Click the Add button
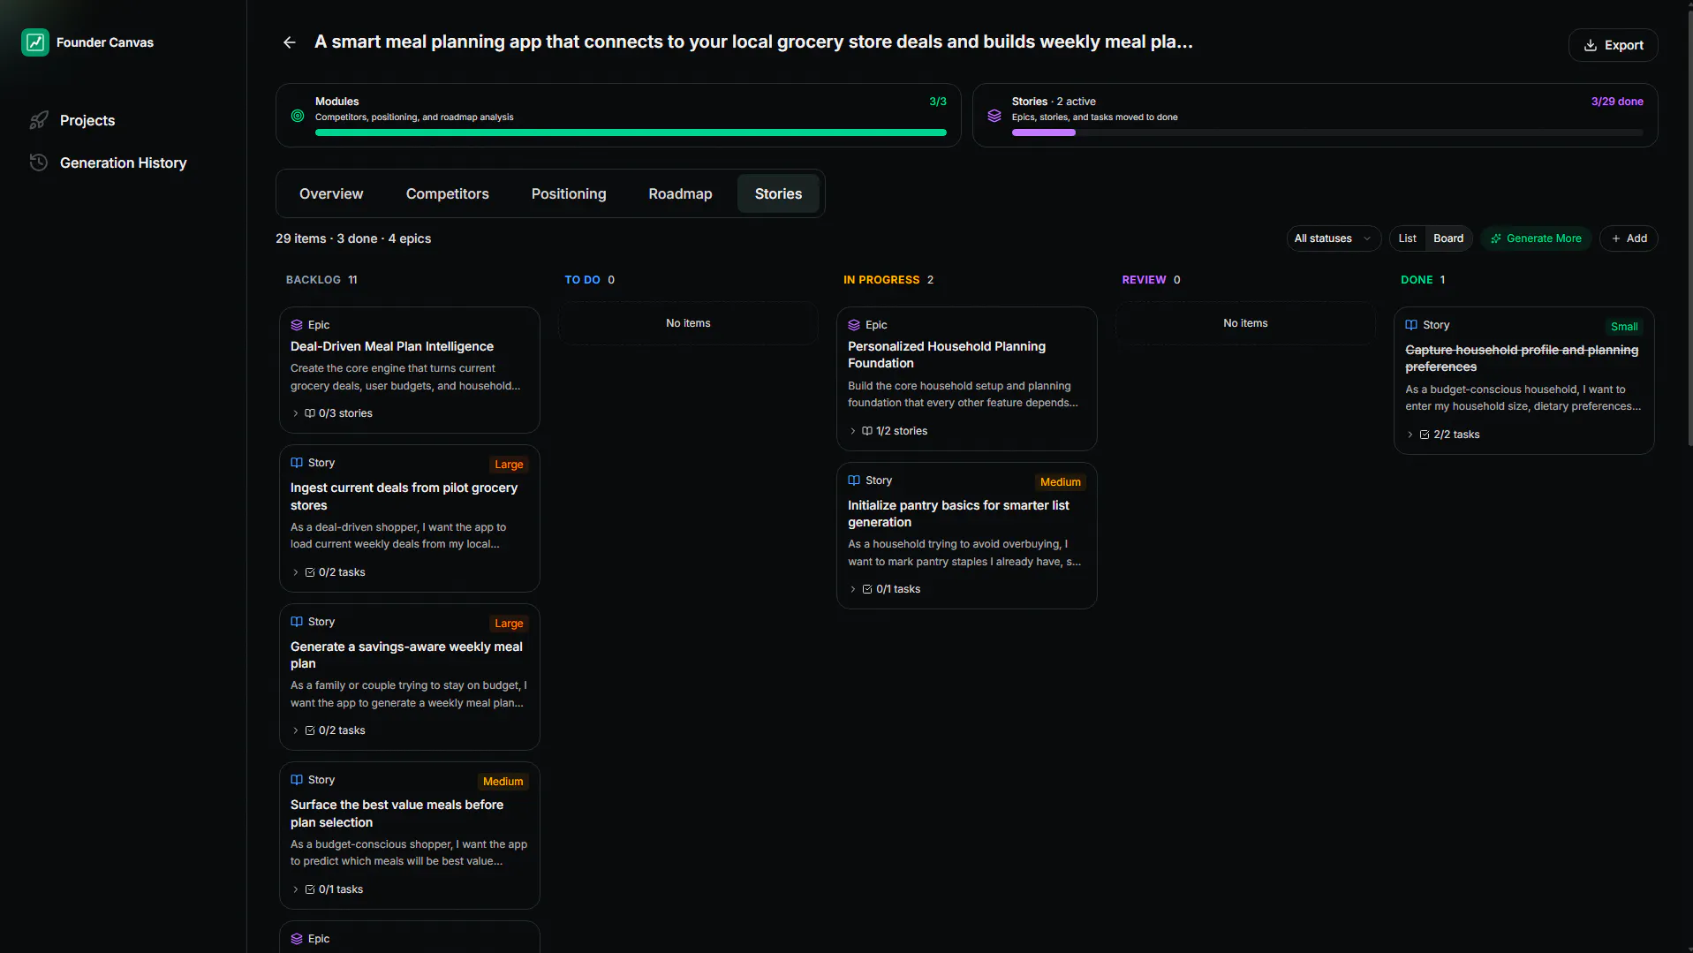 tap(1629, 238)
